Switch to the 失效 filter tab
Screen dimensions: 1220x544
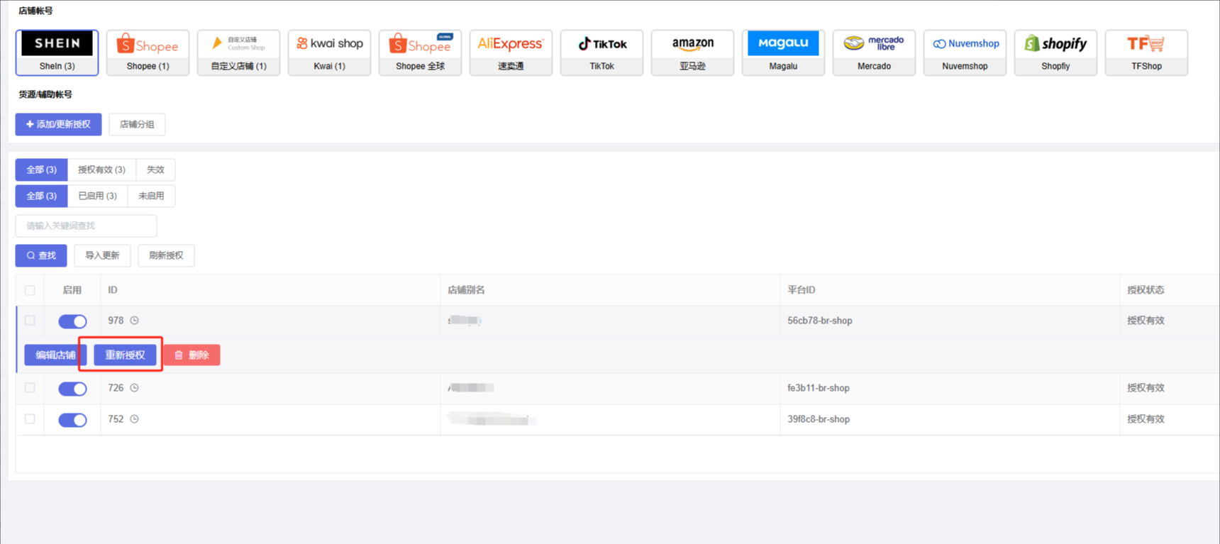(x=155, y=170)
